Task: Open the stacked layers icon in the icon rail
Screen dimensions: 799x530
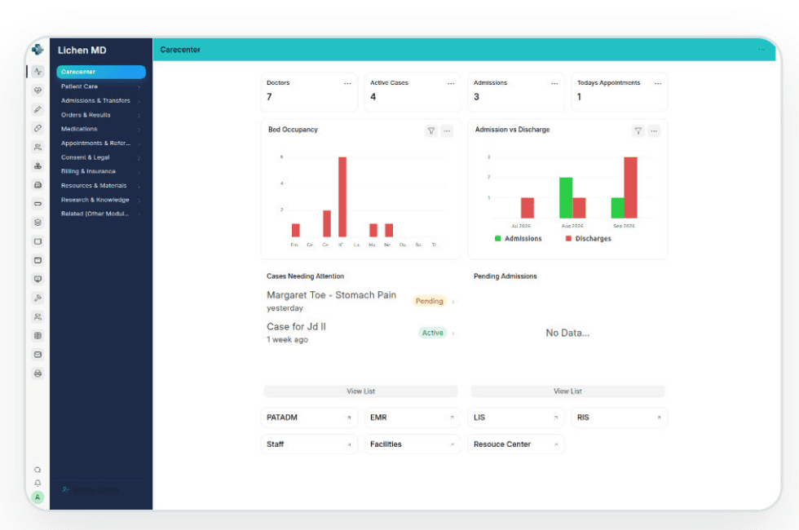Action: (x=38, y=222)
